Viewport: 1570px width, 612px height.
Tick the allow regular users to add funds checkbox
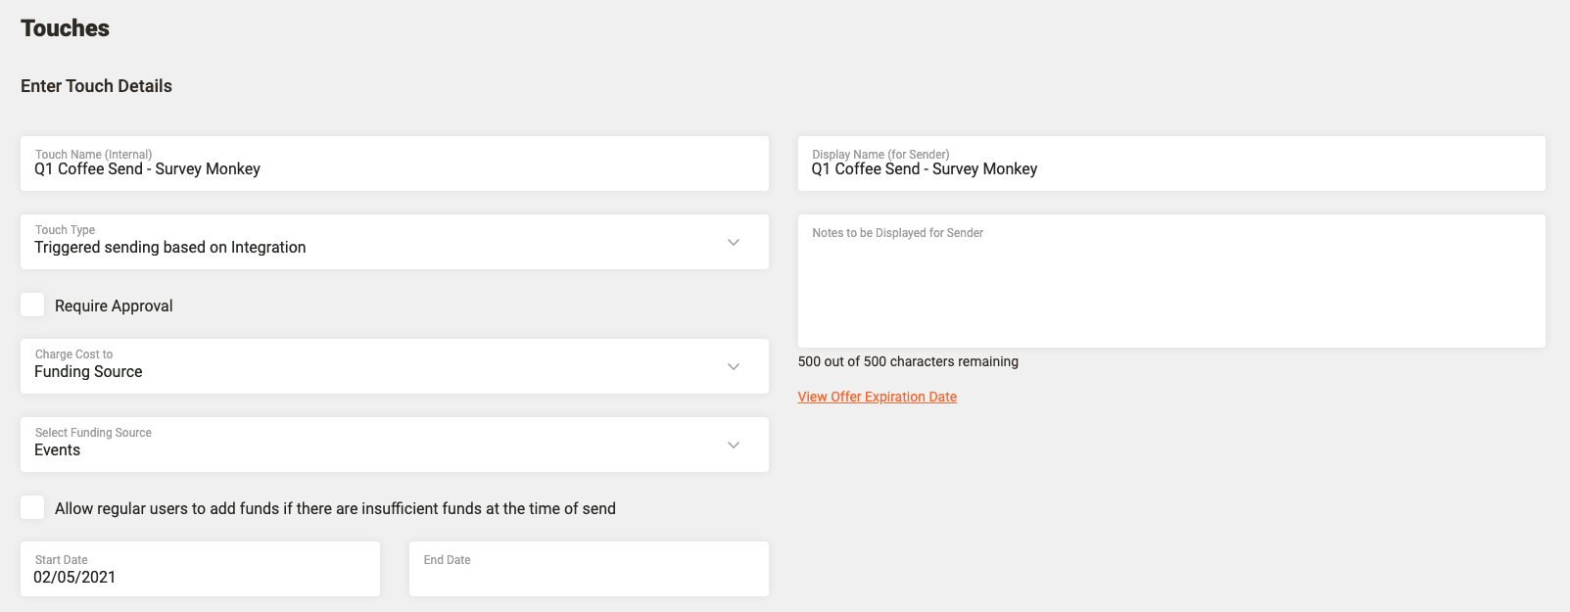pyautogui.click(x=32, y=507)
